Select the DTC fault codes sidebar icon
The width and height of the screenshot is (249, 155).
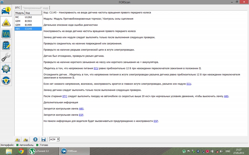[x=6, y=22]
